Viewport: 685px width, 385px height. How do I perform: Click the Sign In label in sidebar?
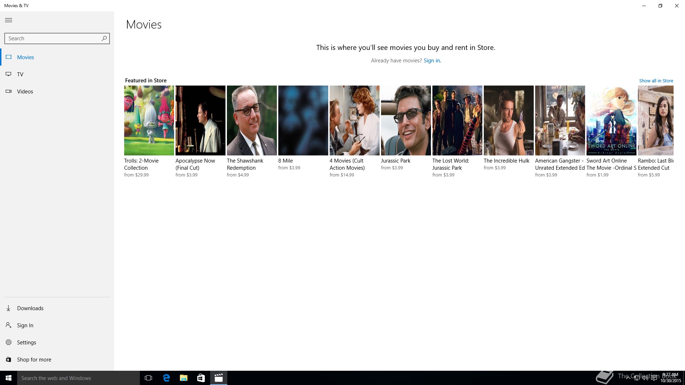(x=25, y=325)
